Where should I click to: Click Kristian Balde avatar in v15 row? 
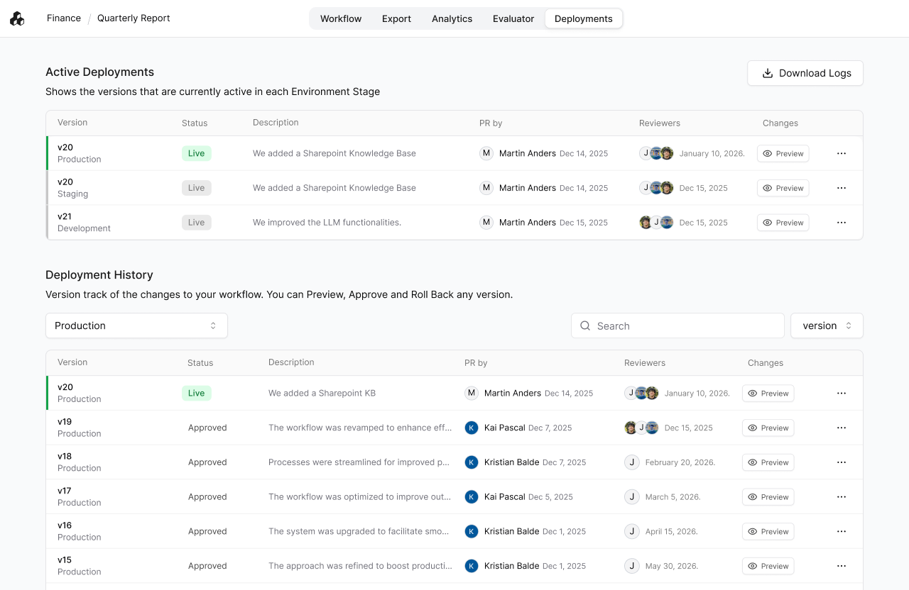click(472, 566)
